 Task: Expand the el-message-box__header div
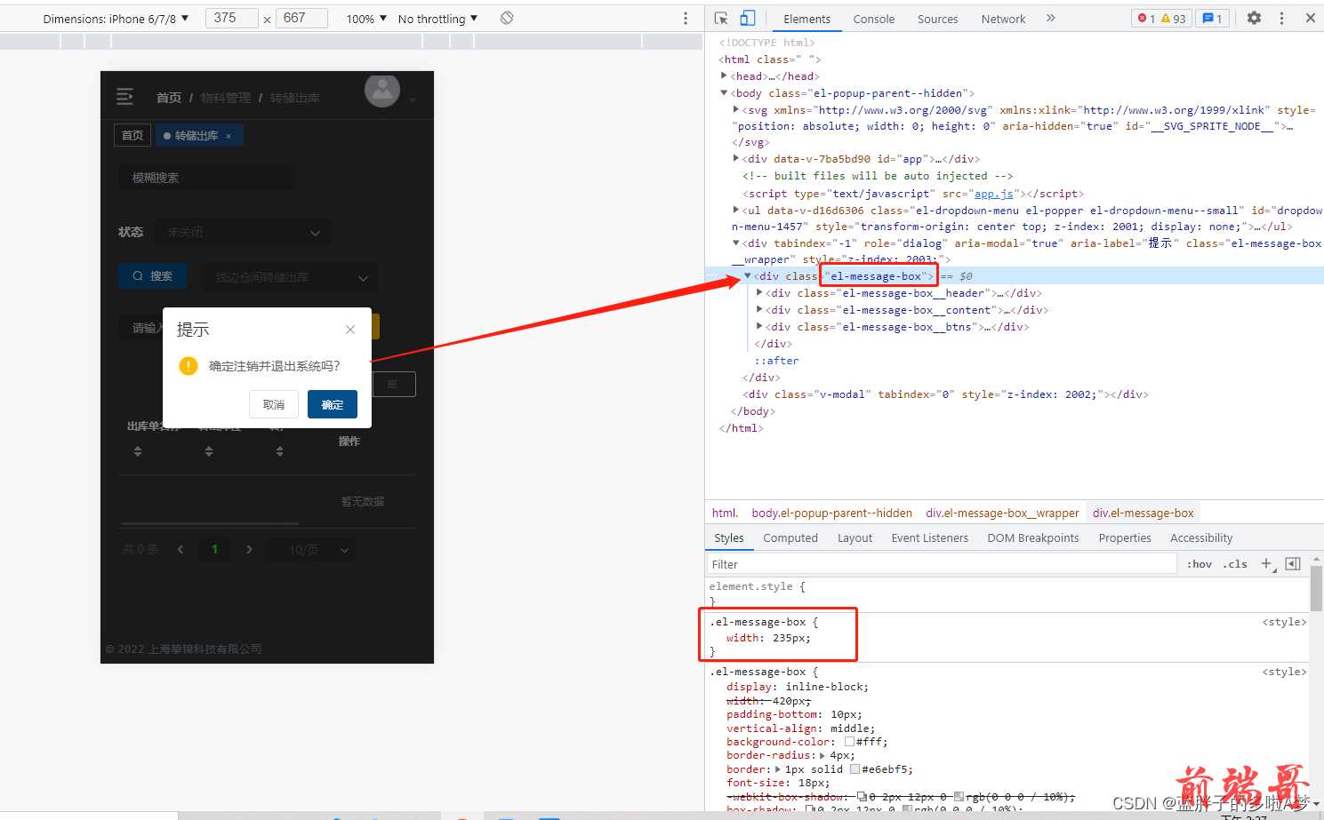[x=759, y=293]
